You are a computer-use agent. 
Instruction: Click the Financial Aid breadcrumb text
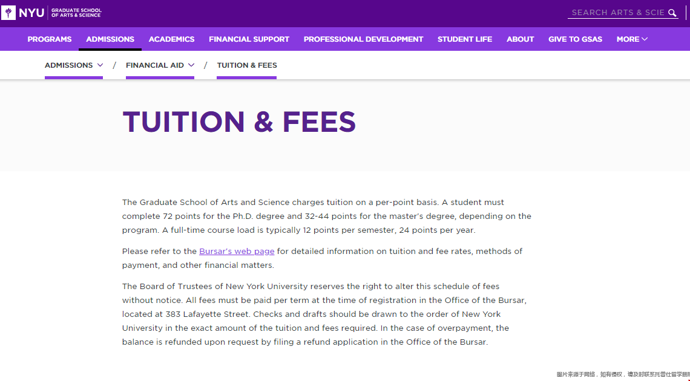coord(155,65)
